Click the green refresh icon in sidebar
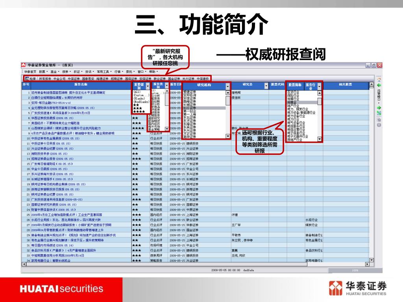This screenshot has width=403, height=302. 379,113
